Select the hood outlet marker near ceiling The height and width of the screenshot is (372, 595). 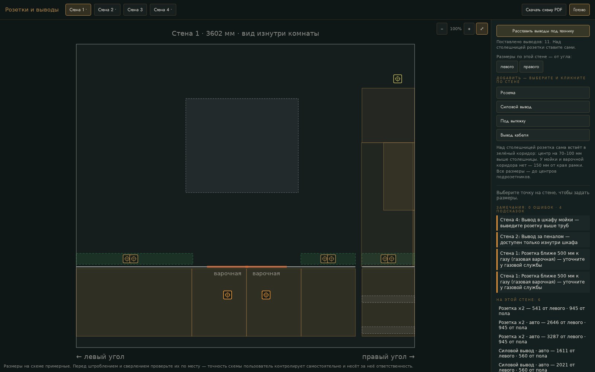[x=398, y=79]
